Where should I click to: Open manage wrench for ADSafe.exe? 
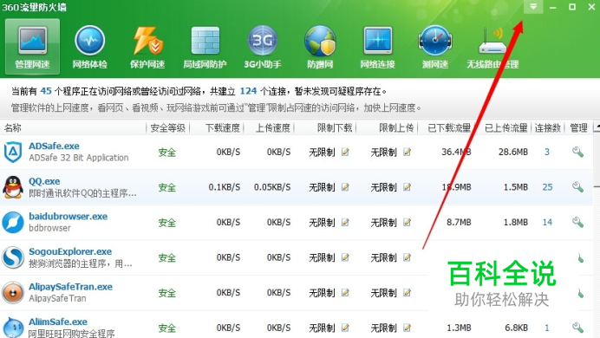577,152
